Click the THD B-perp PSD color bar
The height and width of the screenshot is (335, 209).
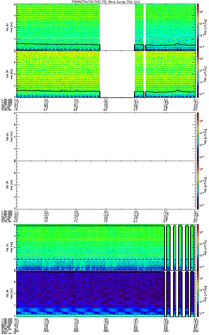click(x=198, y=137)
